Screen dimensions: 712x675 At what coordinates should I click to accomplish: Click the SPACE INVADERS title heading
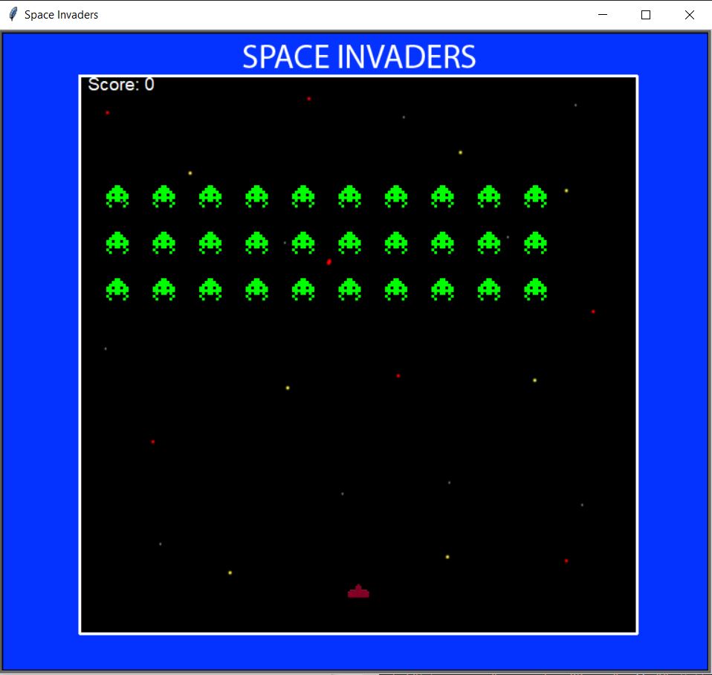[358, 57]
